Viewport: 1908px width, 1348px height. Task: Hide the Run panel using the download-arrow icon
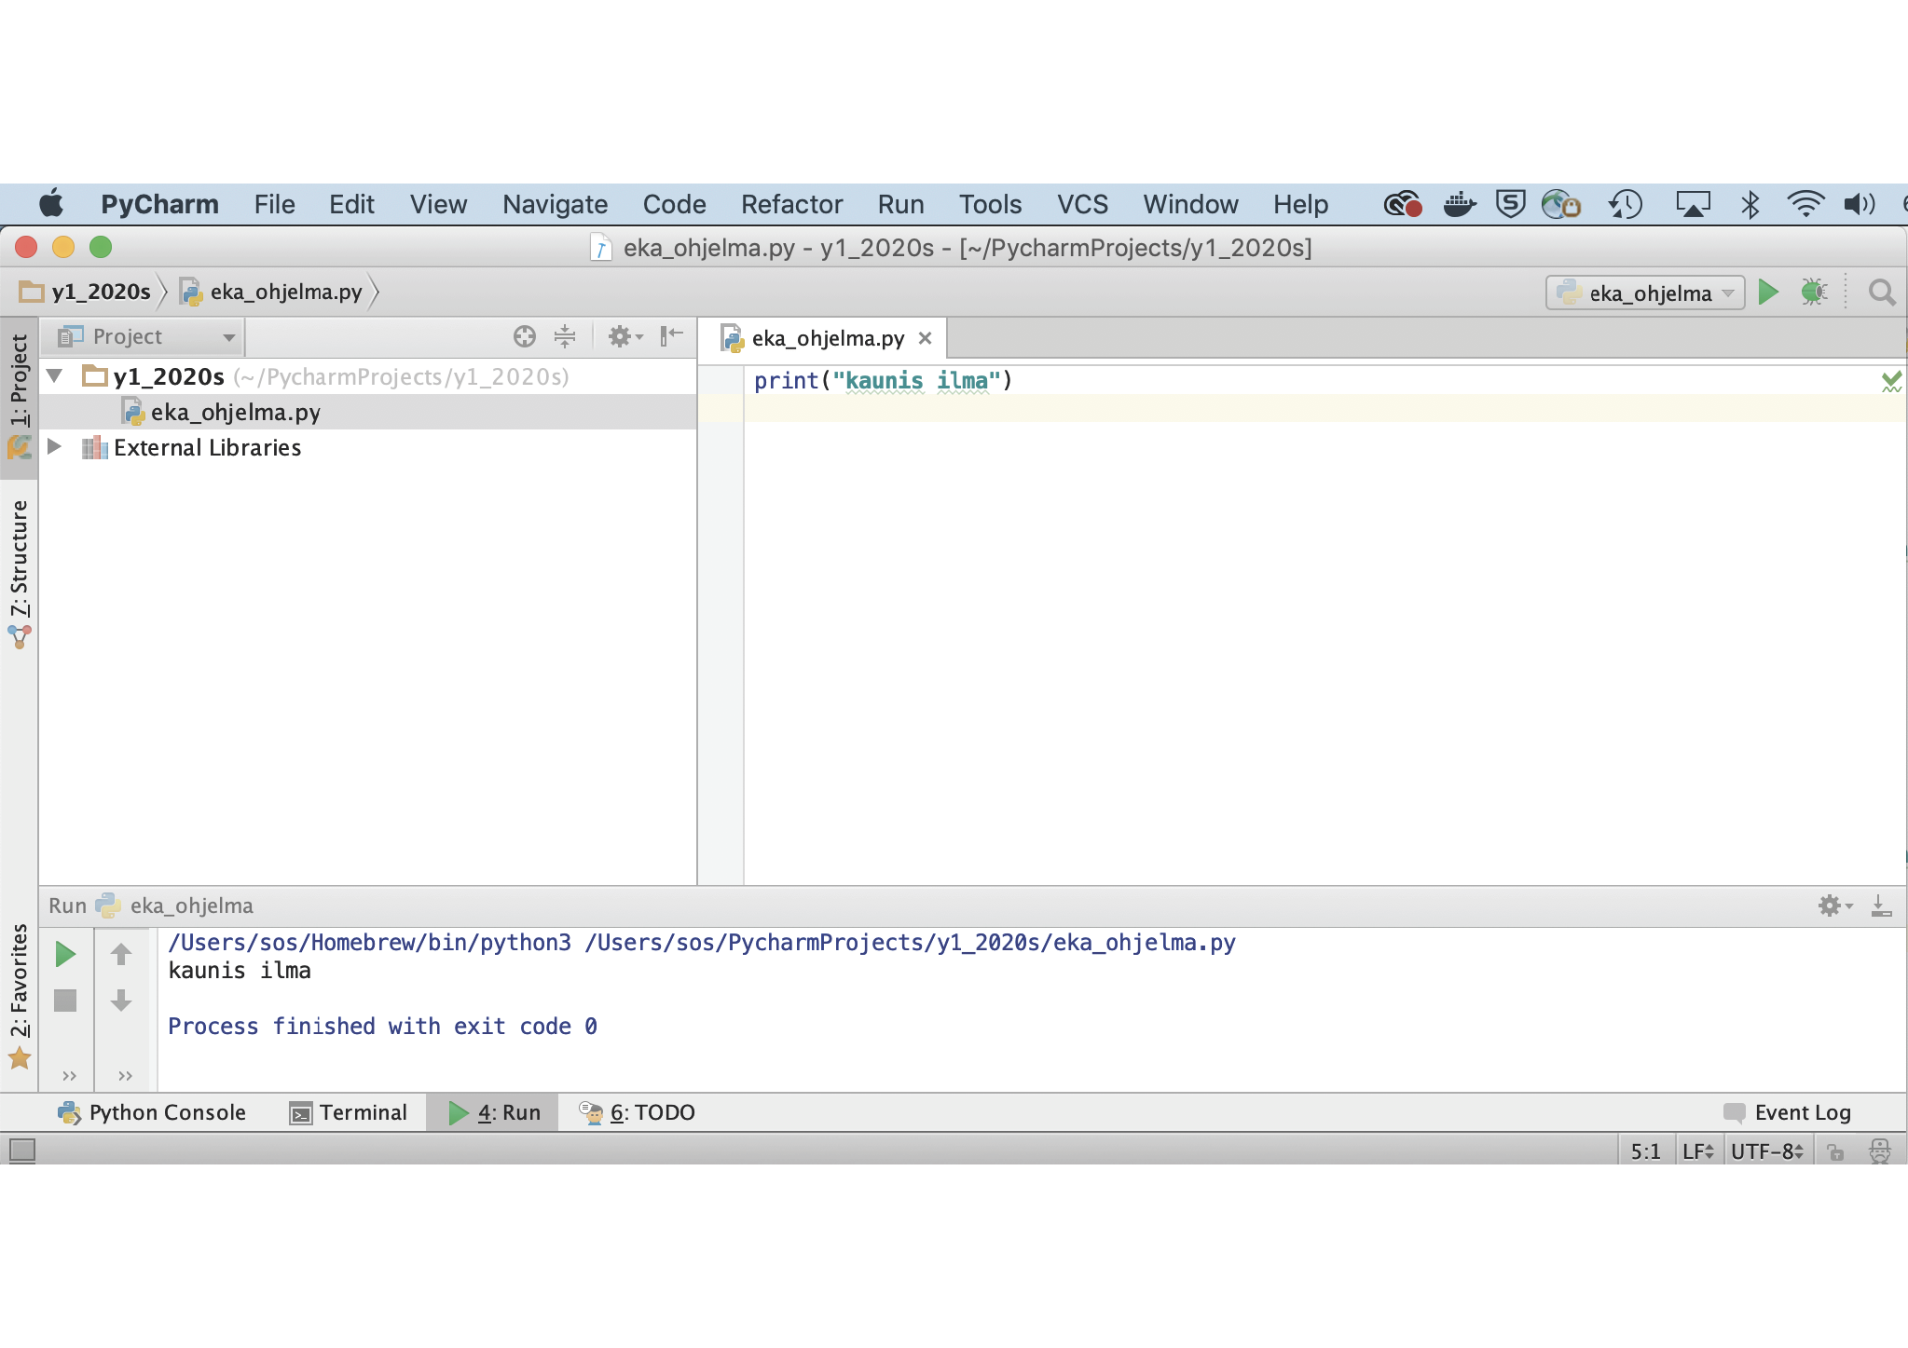click(1881, 905)
